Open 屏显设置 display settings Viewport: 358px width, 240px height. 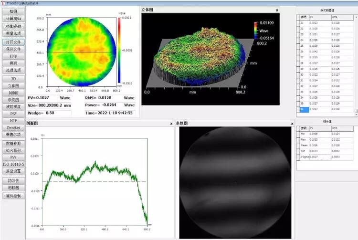(x=13, y=171)
